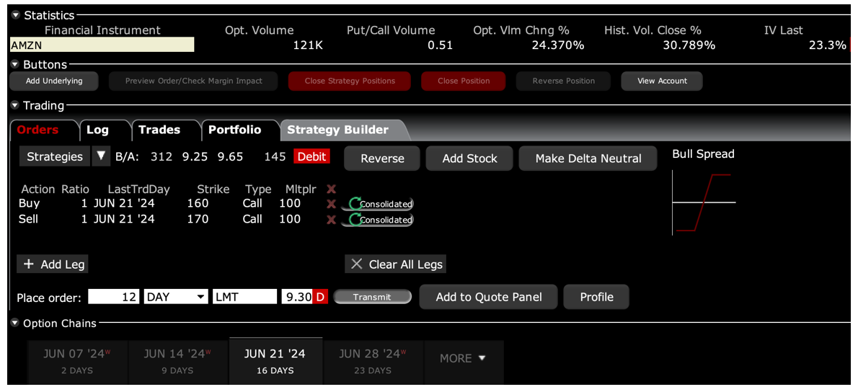Click the red X header icon above legs
The width and height of the screenshot is (858, 392).
pyautogui.click(x=331, y=190)
